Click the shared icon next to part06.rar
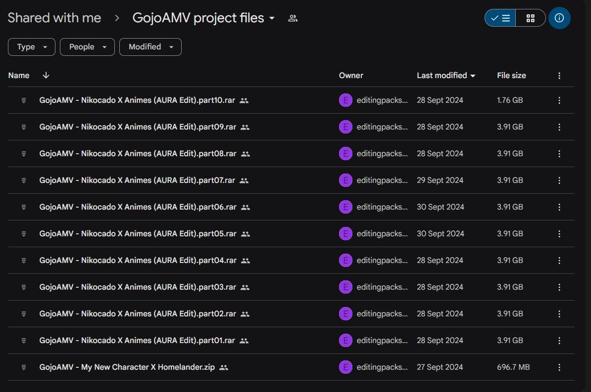 [246, 207]
